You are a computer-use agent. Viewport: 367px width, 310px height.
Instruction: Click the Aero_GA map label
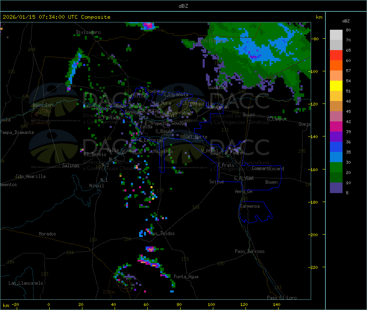244,191
